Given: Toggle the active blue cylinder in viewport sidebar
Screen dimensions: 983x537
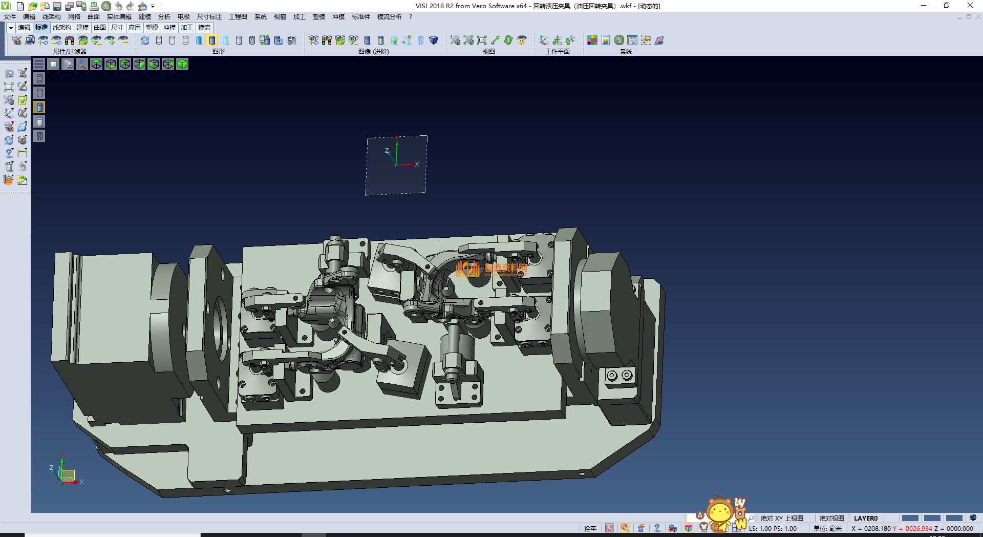Looking at the screenshot, I should (39, 107).
